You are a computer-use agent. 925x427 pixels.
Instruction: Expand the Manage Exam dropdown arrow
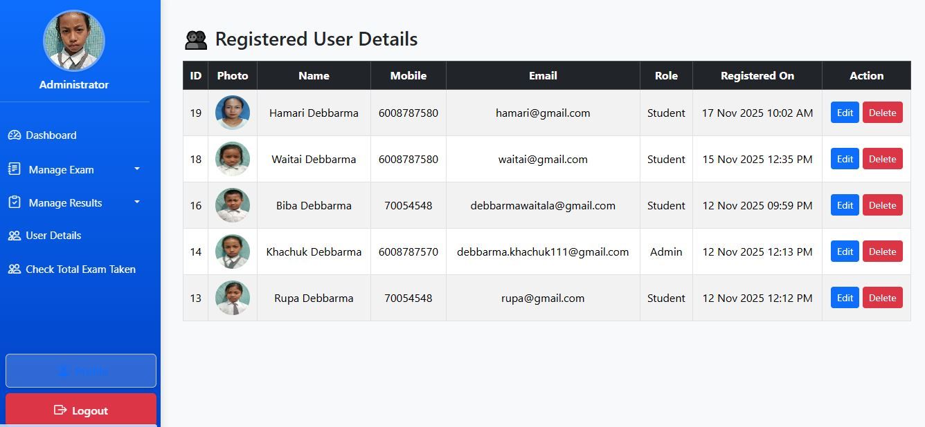(137, 169)
